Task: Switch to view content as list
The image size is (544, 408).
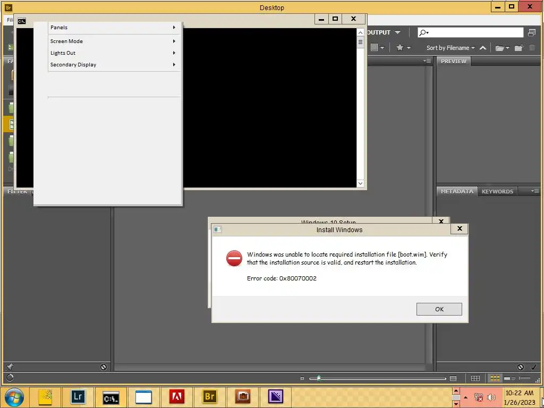Action: (x=524, y=378)
